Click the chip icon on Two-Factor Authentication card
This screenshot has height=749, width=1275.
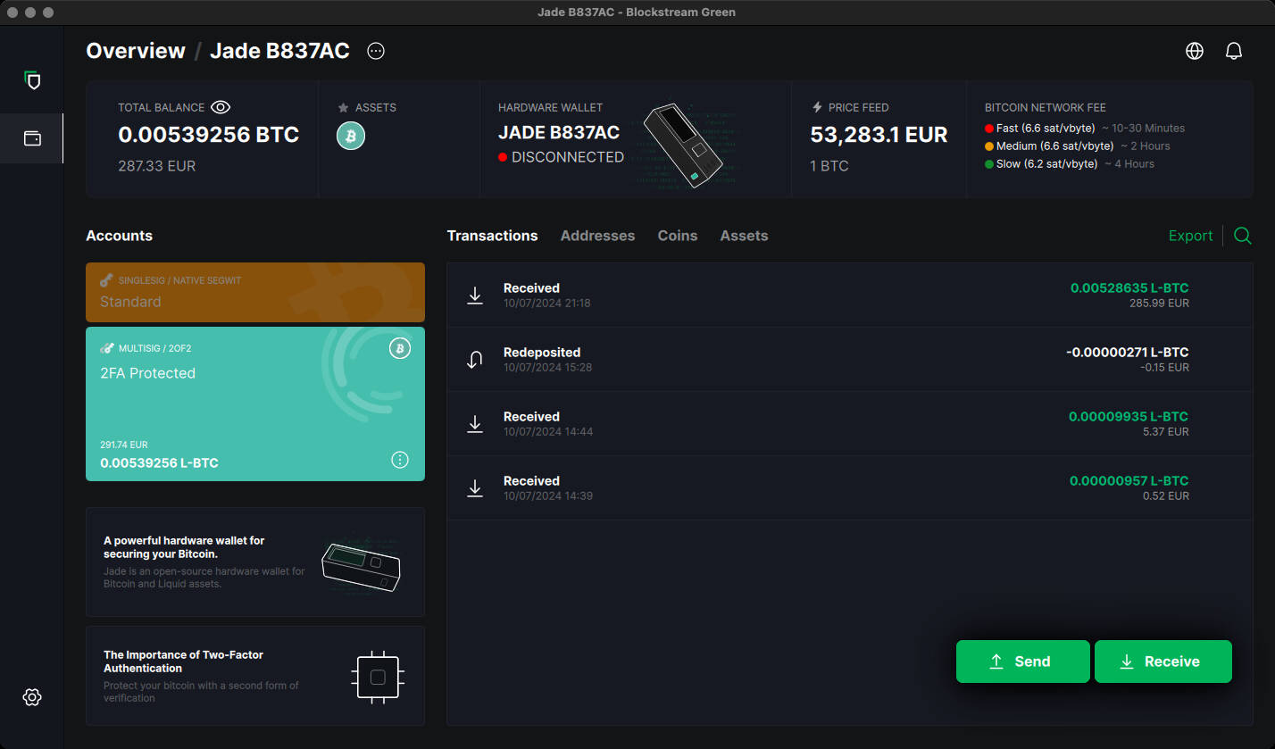pos(378,677)
